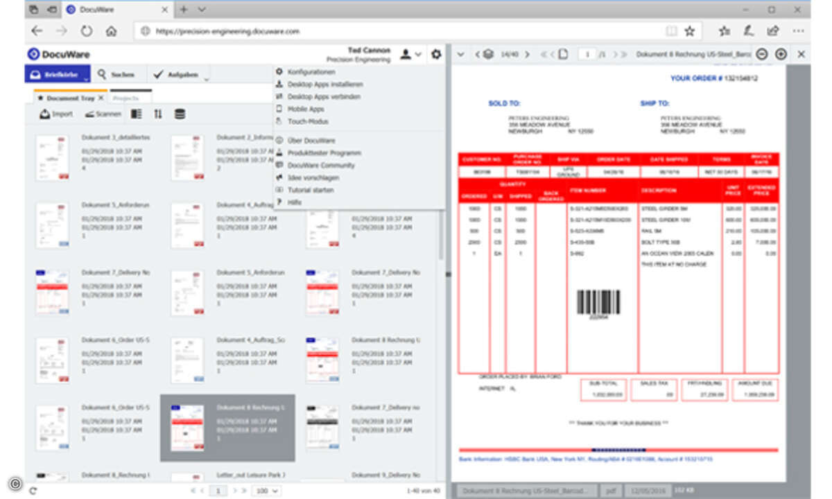
Task: Add this page to browser favorites
Action: tap(690, 31)
